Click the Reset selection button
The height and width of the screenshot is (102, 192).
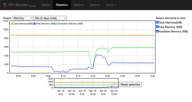[130, 85]
